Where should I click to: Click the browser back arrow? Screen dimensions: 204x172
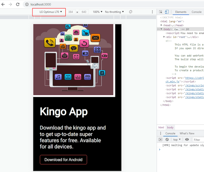tap(3, 4)
